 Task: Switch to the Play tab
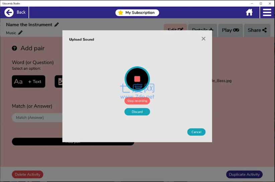point(231,30)
